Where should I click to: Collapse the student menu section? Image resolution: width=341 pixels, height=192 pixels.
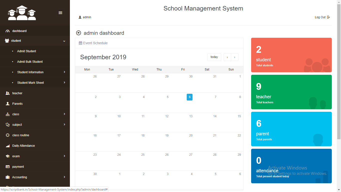pos(64,41)
